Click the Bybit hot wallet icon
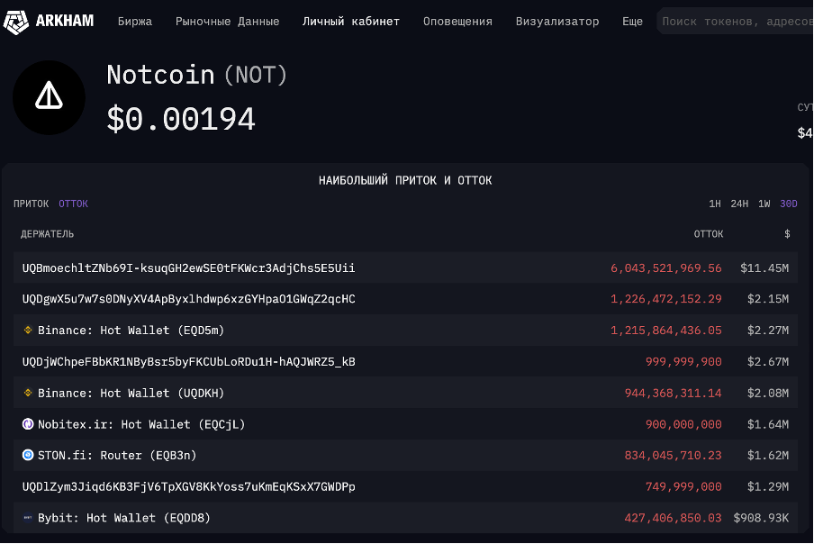Screen dimensions: 814x544 [x=28, y=517]
